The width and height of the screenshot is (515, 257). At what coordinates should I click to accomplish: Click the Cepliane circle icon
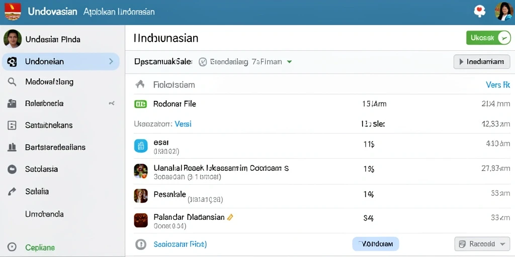point(12,247)
